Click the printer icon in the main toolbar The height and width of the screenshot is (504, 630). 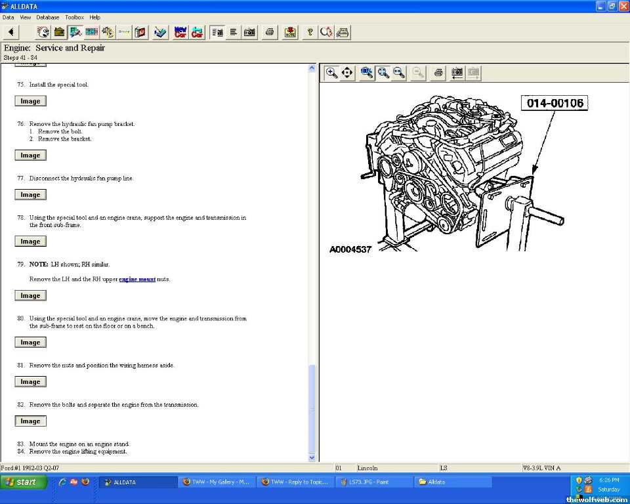(x=269, y=31)
